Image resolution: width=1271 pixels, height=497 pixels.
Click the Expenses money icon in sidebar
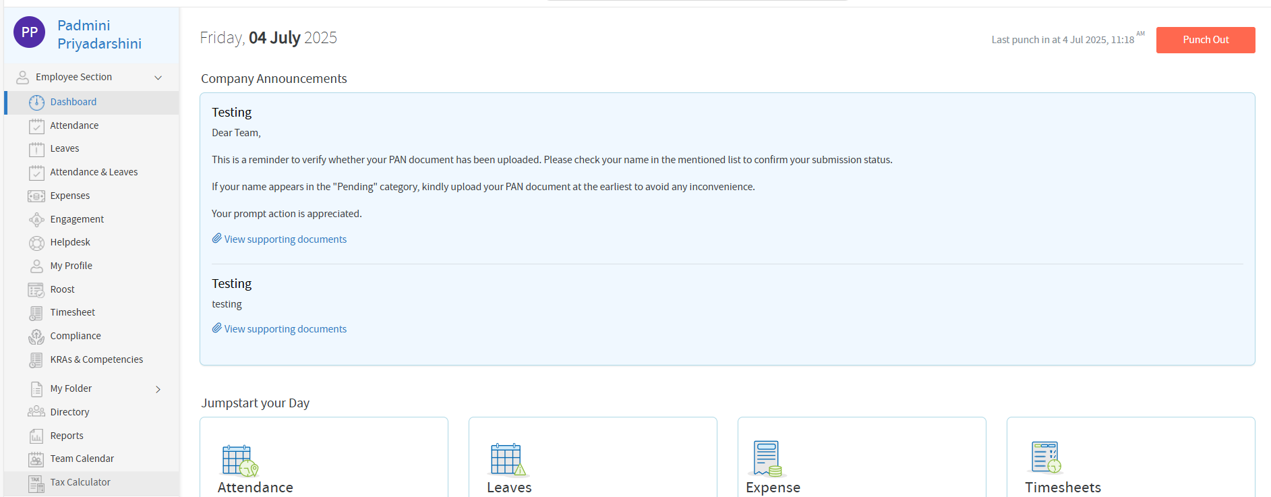coord(36,196)
